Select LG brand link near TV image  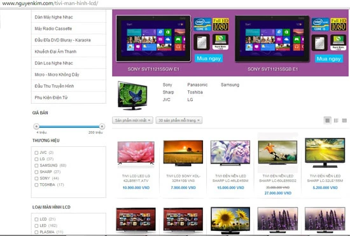190,99
